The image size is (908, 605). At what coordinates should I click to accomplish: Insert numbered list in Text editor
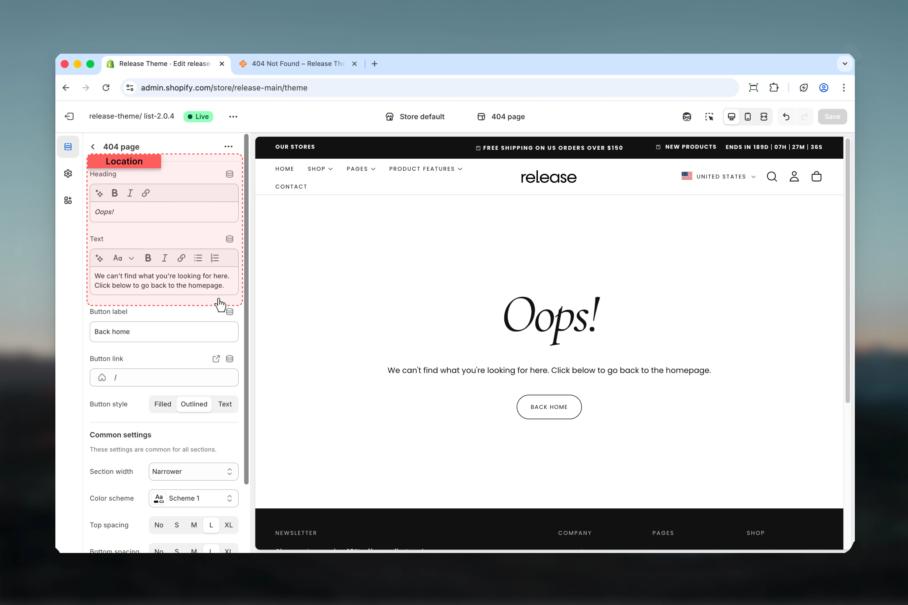pos(215,258)
